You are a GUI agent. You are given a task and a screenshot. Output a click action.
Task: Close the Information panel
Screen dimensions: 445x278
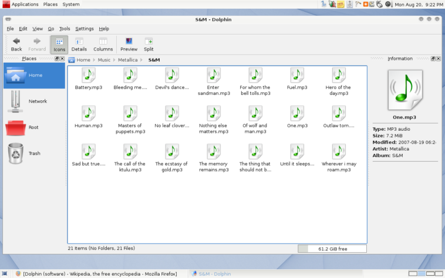click(x=439, y=59)
